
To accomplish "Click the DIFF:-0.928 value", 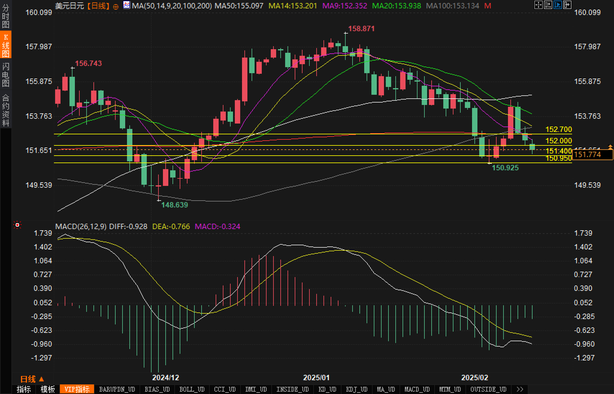I will pos(128,226).
